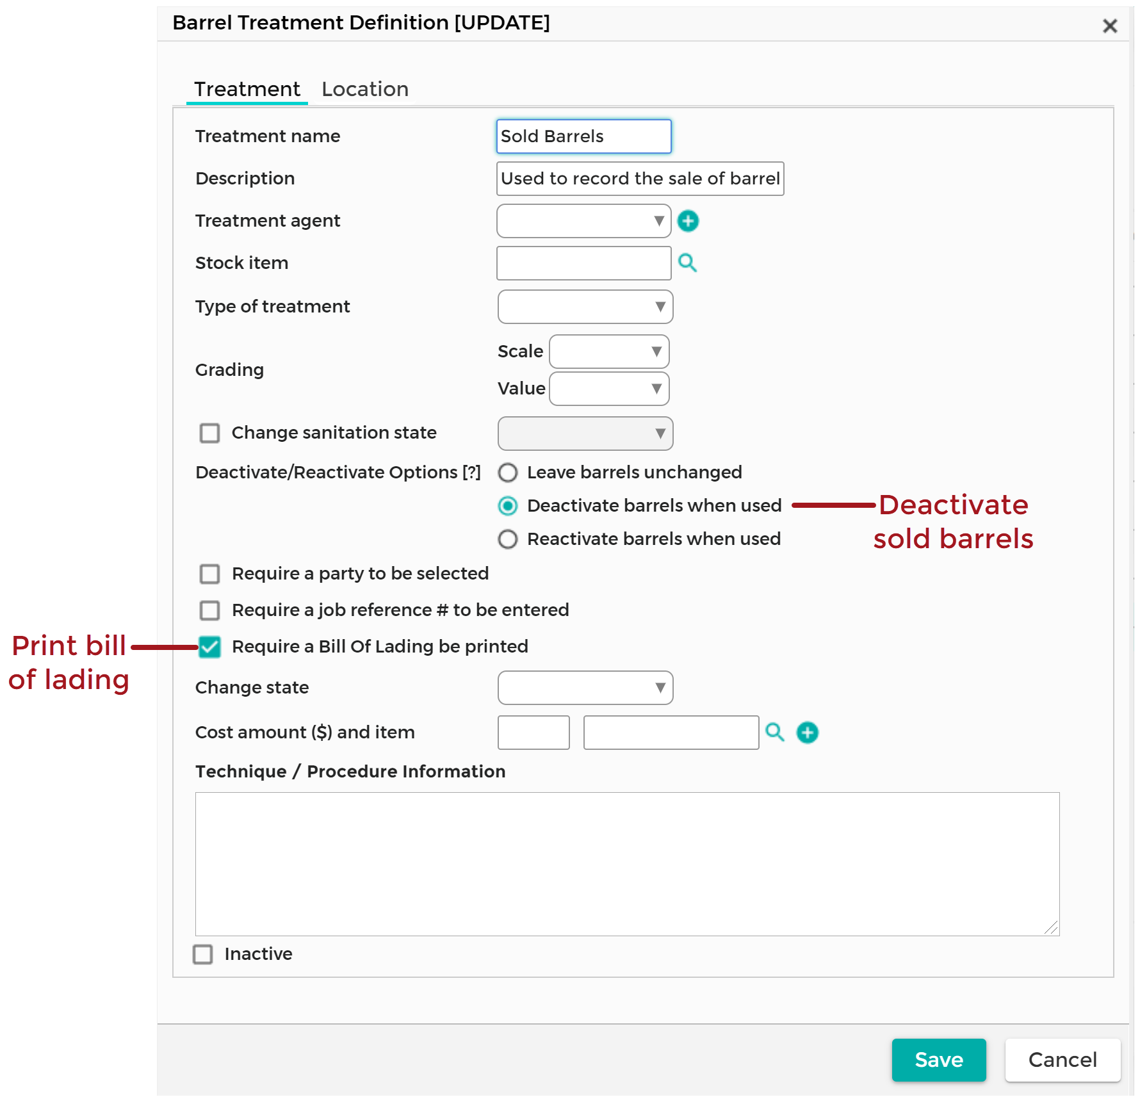Screen dimensions: 1140x1104
Task: Choose Reactivate barrels when used
Action: coord(508,539)
